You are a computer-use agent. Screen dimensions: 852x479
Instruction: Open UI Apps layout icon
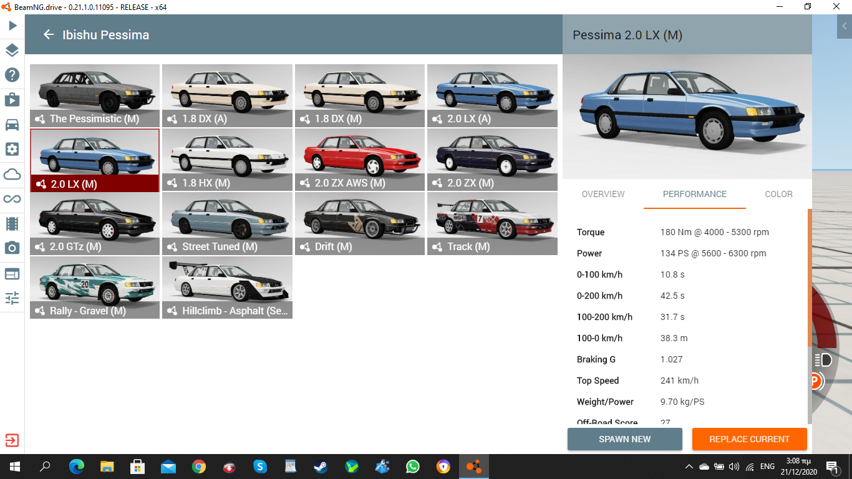tap(12, 273)
